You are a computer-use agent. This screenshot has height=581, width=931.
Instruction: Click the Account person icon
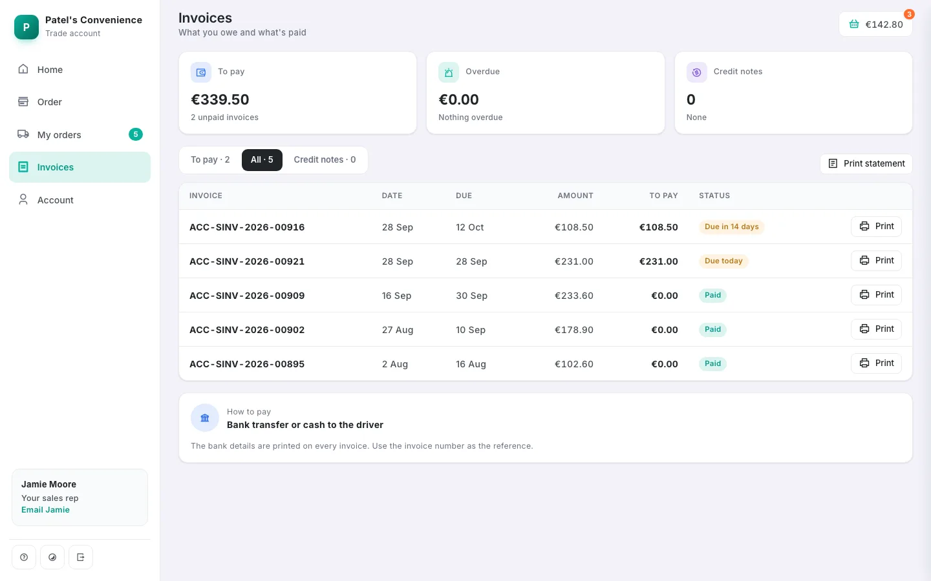23,199
